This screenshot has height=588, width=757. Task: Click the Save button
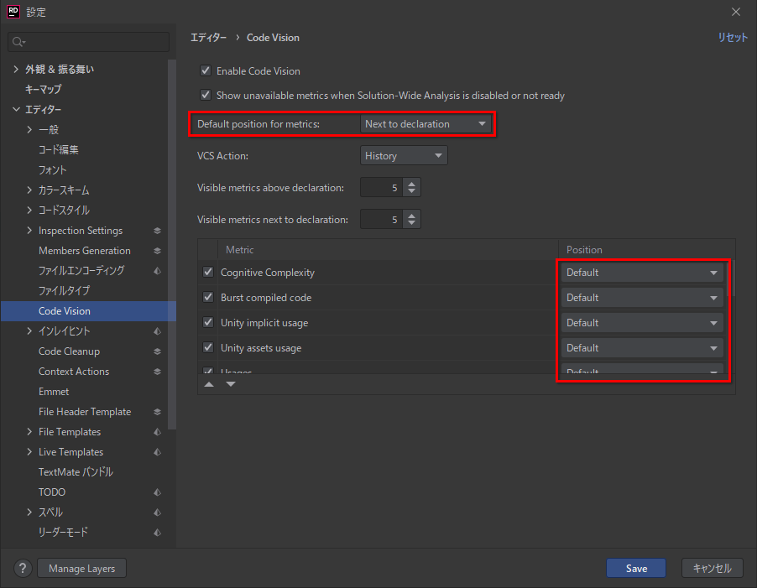pos(636,568)
